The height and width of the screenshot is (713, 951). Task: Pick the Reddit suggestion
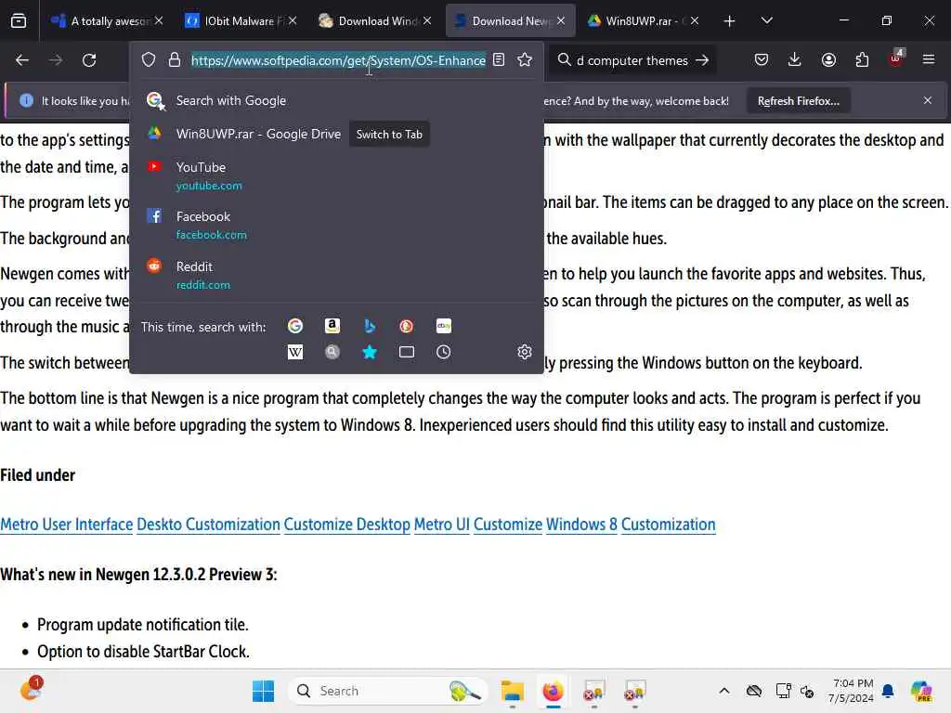(x=336, y=275)
